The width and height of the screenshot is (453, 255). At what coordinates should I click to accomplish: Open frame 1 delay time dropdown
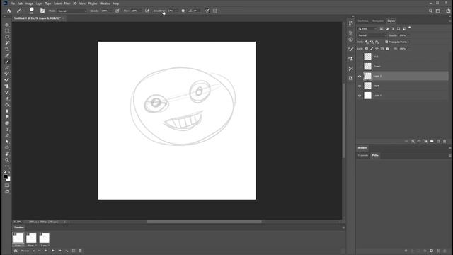[18, 246]
